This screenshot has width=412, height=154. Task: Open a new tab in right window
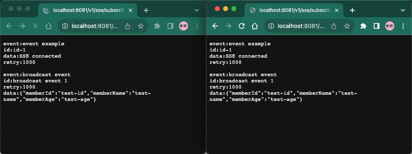(352, 10)
